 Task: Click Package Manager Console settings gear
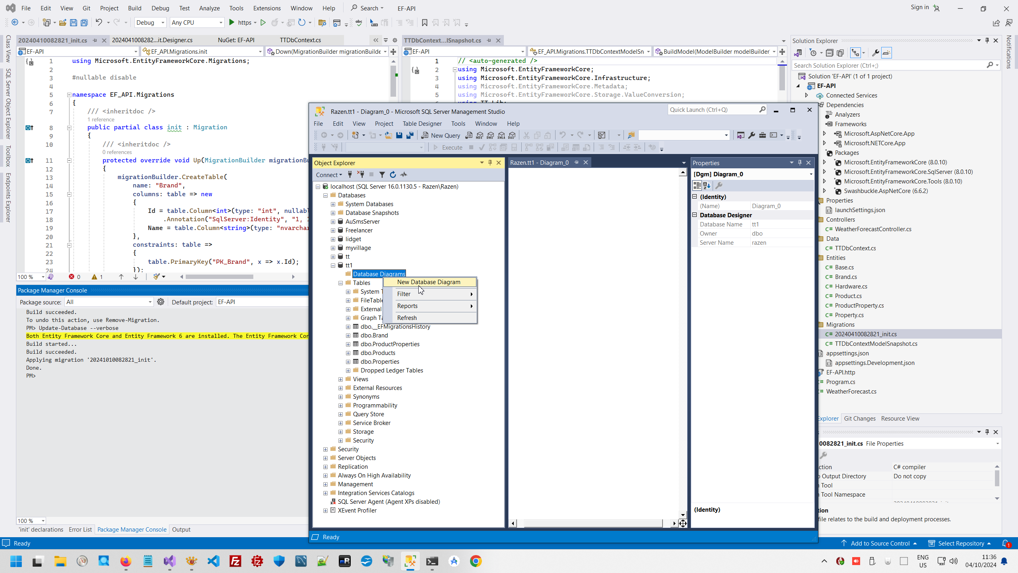[161, 302]
